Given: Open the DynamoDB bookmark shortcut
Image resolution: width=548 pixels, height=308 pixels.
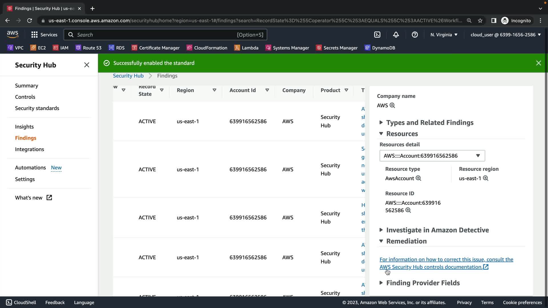Looking at the screenshot, I should click(380, 48).
